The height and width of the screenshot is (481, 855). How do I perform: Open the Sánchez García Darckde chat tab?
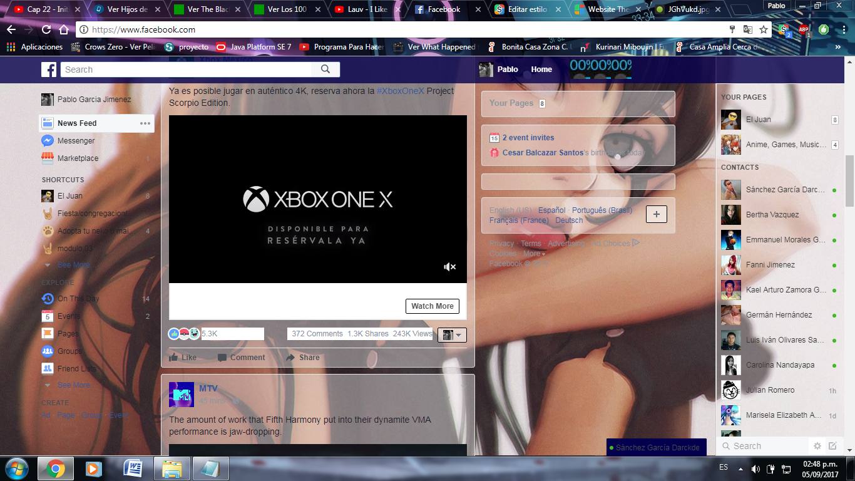[657, 447]
